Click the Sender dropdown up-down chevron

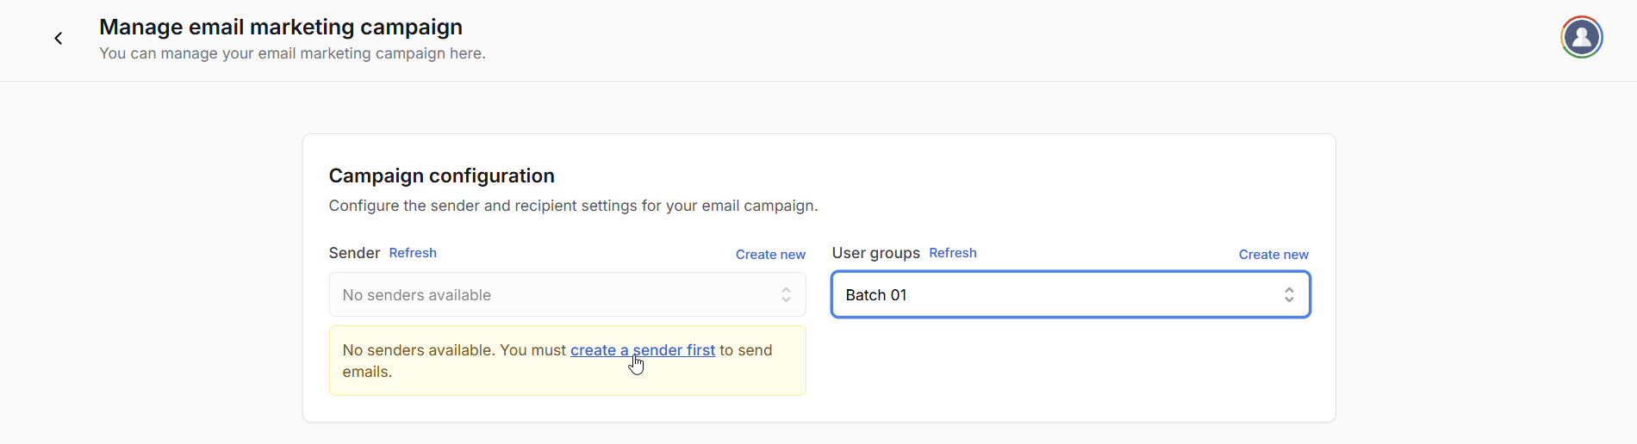click(x=786, y=295)
